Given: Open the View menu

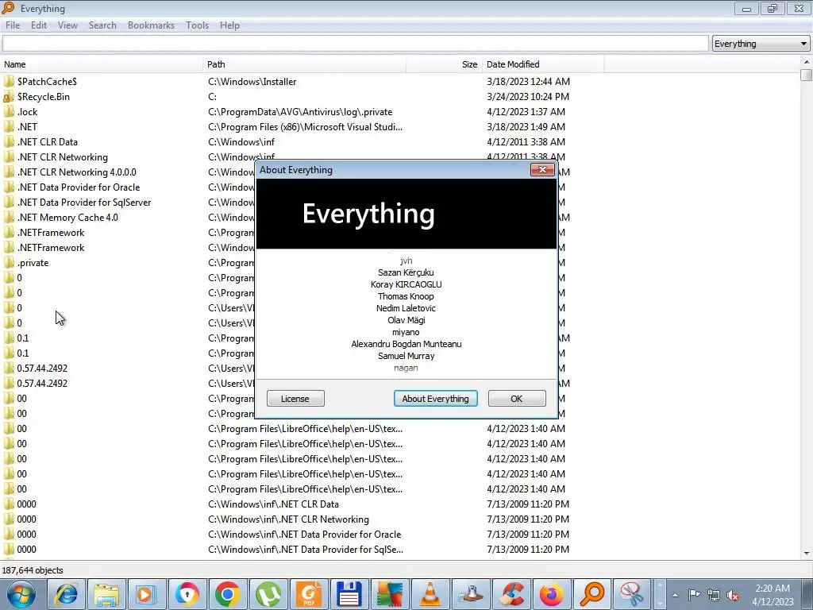Looking at the screenshot, I should [x=67, y=25].
